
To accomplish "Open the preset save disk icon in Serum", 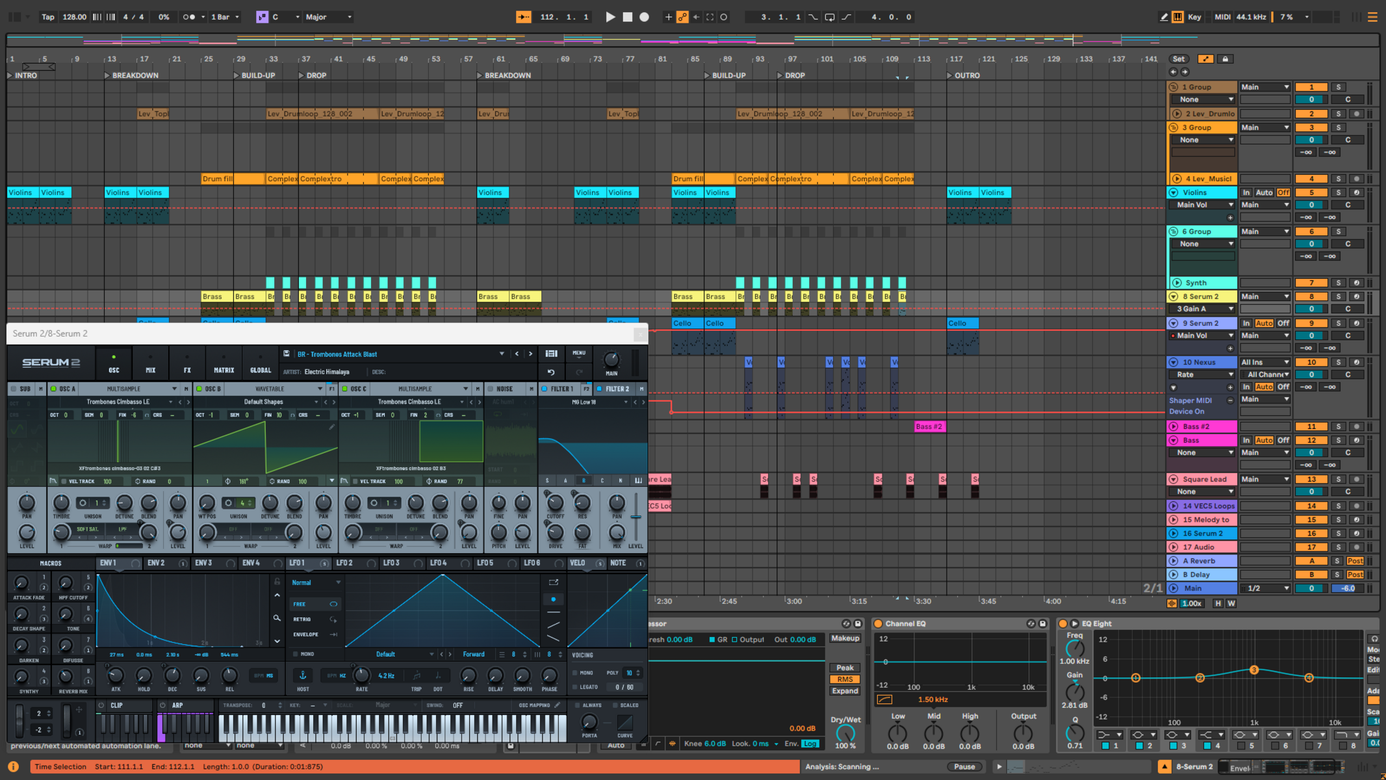I will point(287,354).
